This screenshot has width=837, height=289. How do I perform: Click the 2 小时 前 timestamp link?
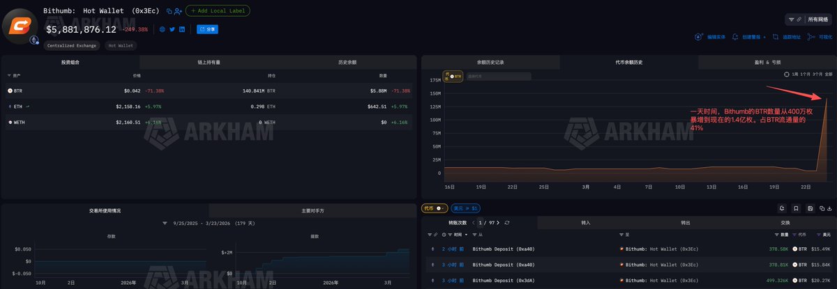click(453, 248)
